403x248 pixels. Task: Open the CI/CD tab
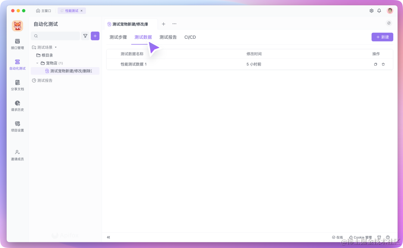(190, 37)
